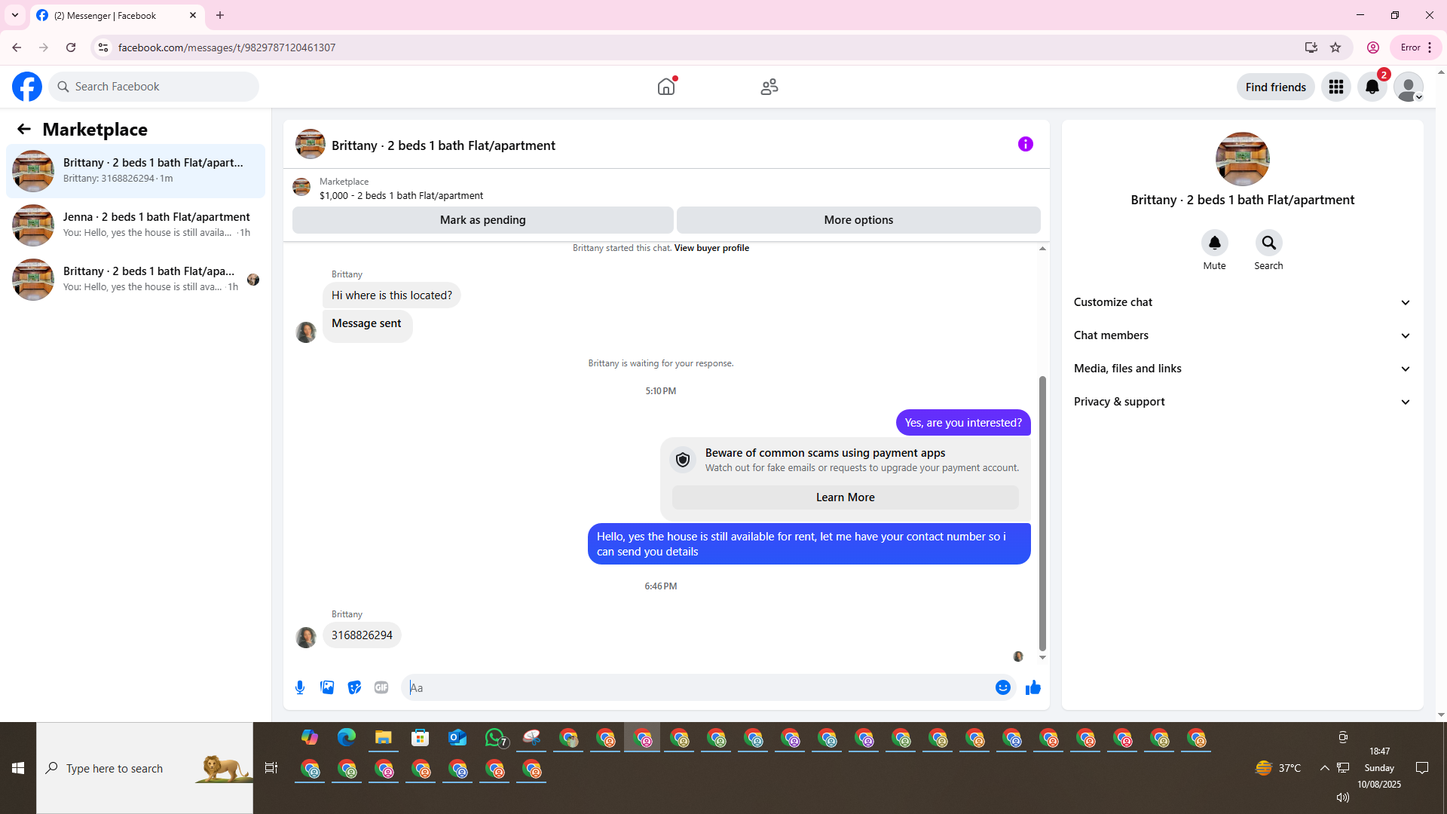Click the voice clip microphone icon
Image resolution: width=1447 pixels, height=814 pixels.
click(300, 687)
